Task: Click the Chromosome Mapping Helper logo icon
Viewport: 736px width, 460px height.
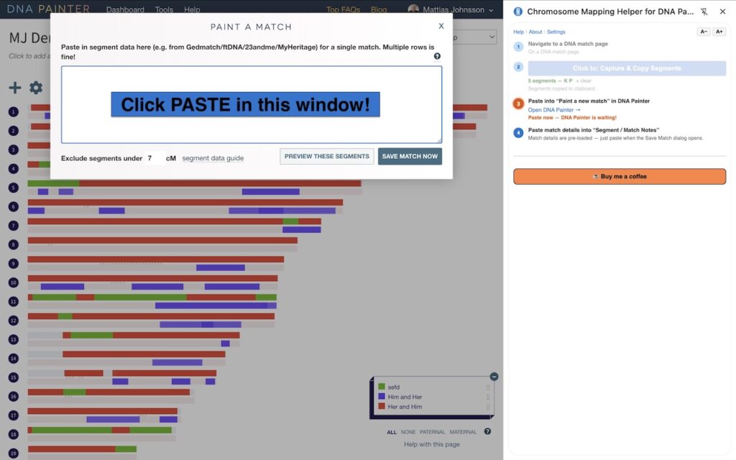Action: click(517, 11)
